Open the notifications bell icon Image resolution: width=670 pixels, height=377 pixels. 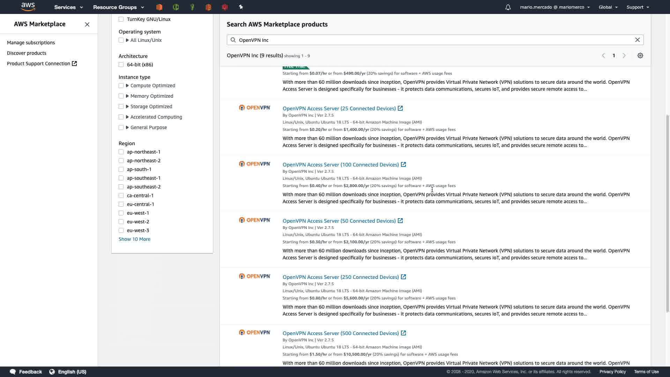[x=508, y=7]
